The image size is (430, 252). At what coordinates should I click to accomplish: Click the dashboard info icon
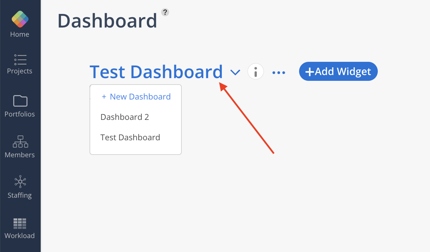click(x=256, y=72)
